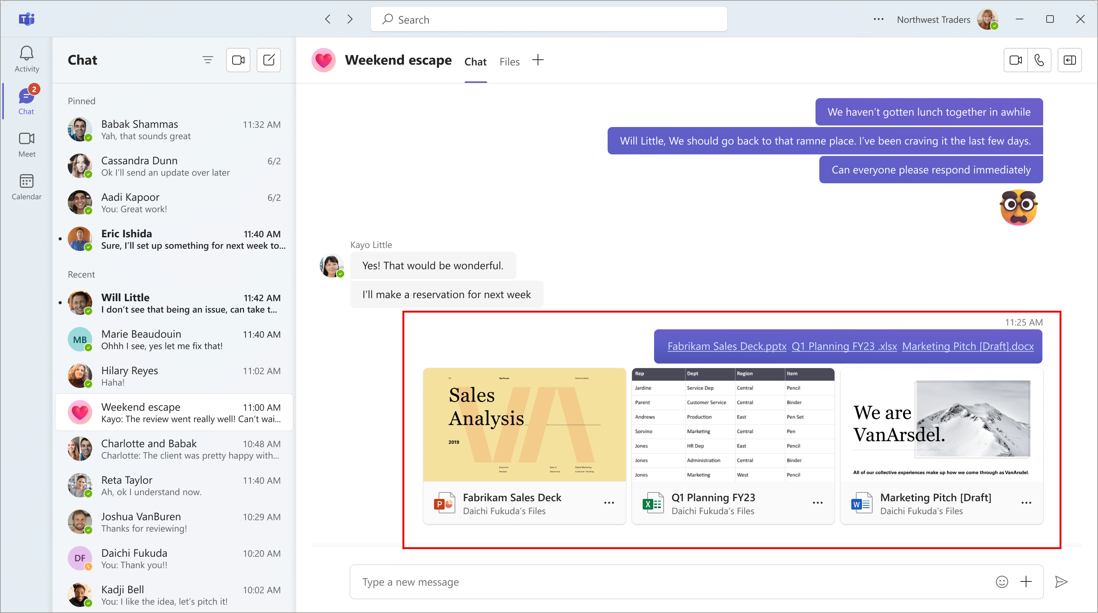Open more options for Marketing Pitch [Draft]
The width and height of the screenshot is (1098, 613).
click(x=1026, y=503)
